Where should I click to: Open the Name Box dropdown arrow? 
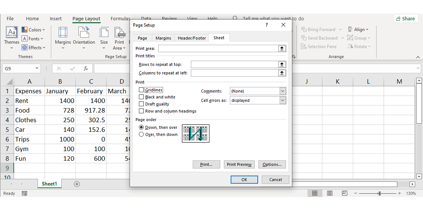point(37,69)
